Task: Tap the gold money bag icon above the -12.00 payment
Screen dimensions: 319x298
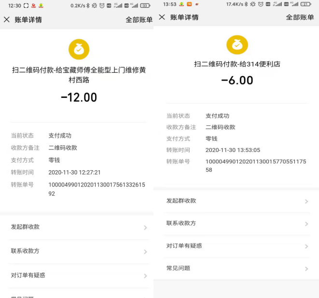Action: pos(79,50)
